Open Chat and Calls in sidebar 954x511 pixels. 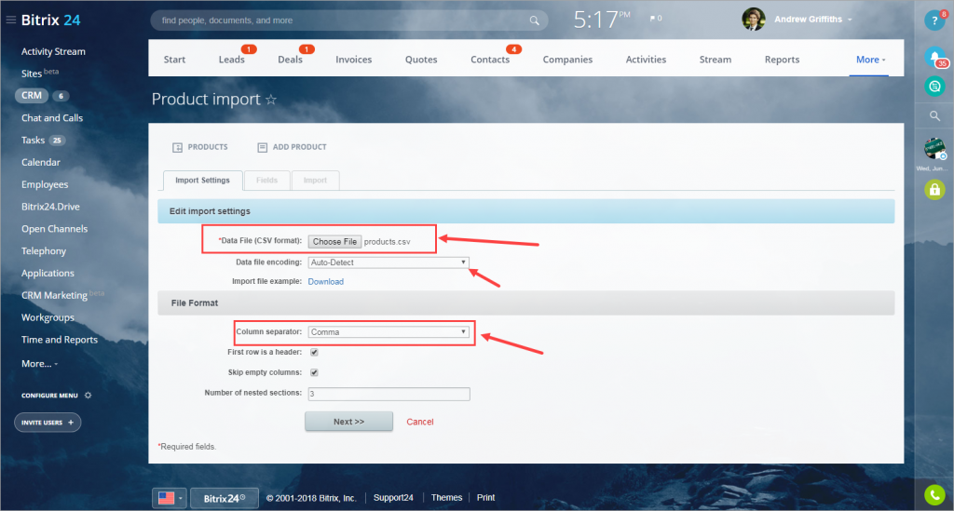[x=52, y=118]
